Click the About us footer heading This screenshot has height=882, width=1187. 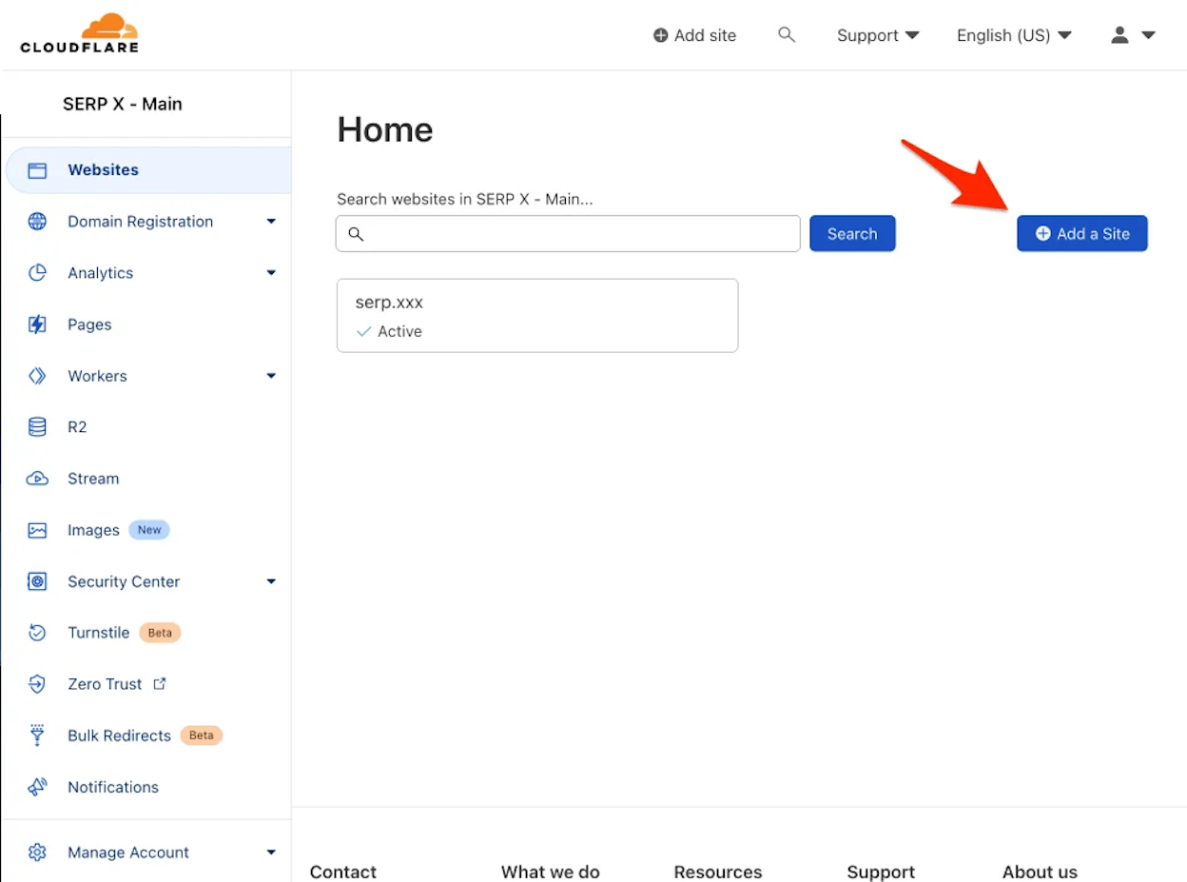[1040, 872]
